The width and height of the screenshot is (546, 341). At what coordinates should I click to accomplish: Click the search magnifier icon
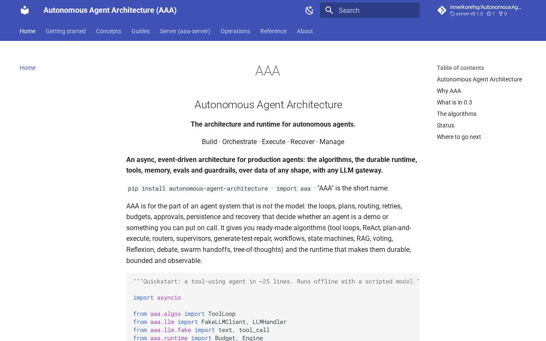329,10
